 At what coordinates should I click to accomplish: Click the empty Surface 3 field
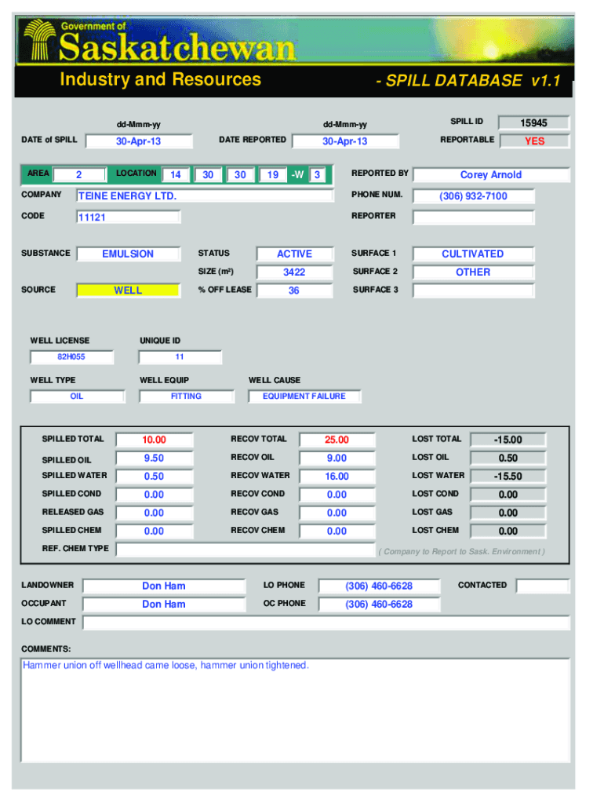[x=472, y=291]
